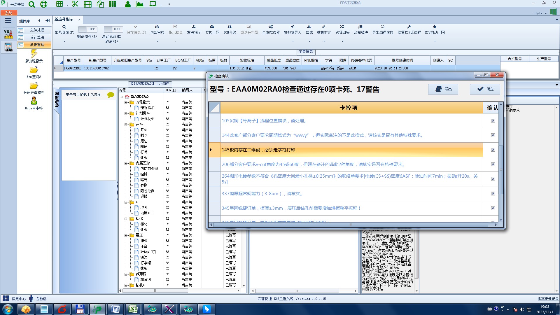Viewport: 560px width, 315px height.
Task: Uncheck confirmation for item 105沉铜
Action: (x=493, y=121)
